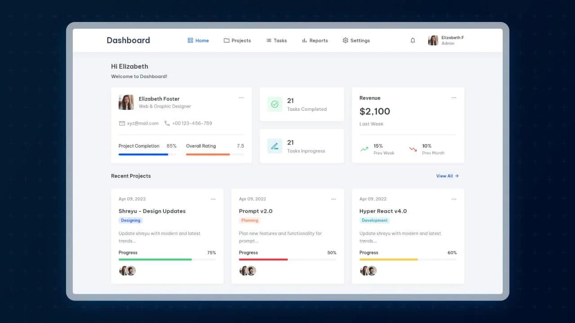The height and width of the screenshot is (323, 575).
Task: Click the Prev Week upward trend icon
Action: tap(365, 149)
